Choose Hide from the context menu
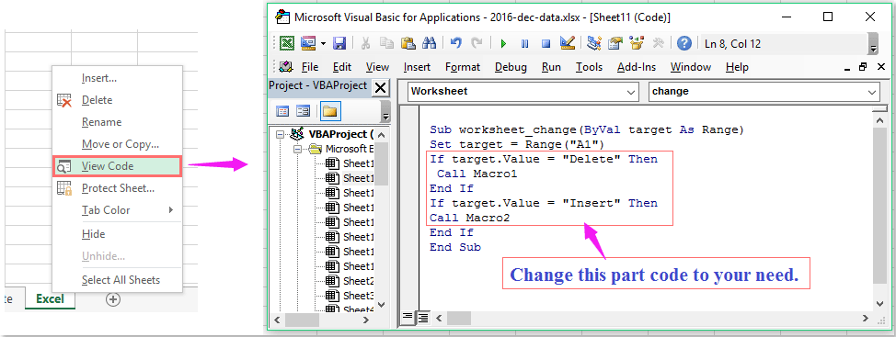896x337 pixels. (117, 234)
